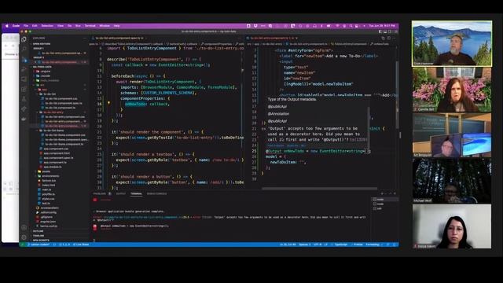503x283 pixels.
Task: Click the split editor icon in right group
Action: coord(389,38)
